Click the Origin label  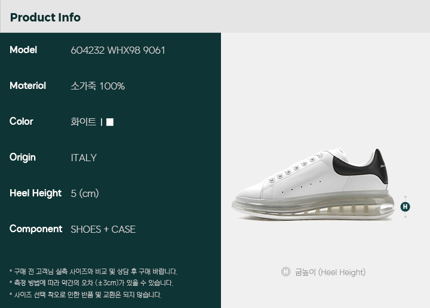23,158
